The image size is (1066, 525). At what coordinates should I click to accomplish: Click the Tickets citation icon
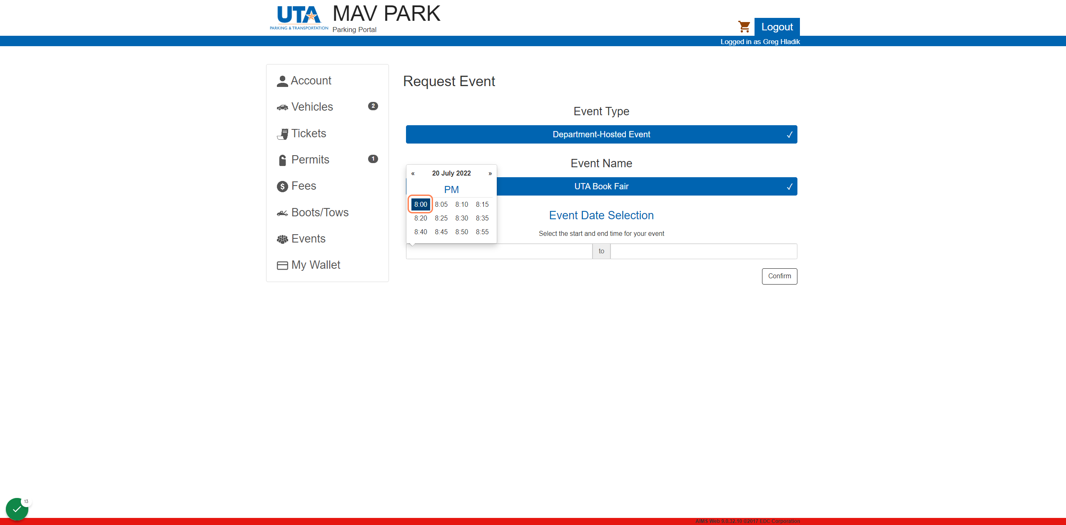tap(282, 134)
